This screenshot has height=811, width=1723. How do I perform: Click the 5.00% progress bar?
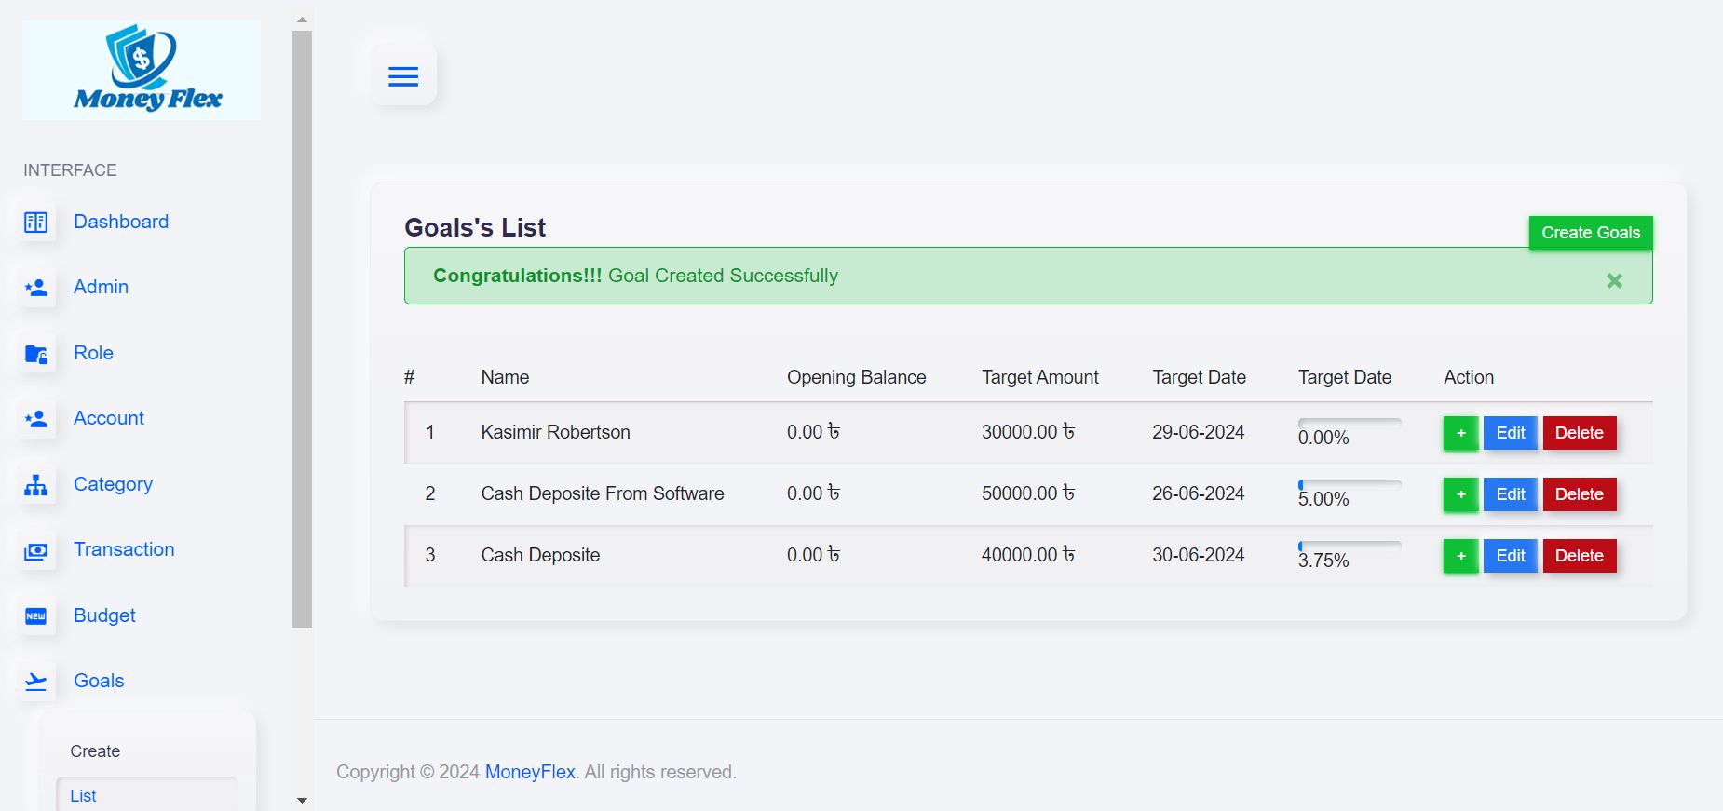1350,484
